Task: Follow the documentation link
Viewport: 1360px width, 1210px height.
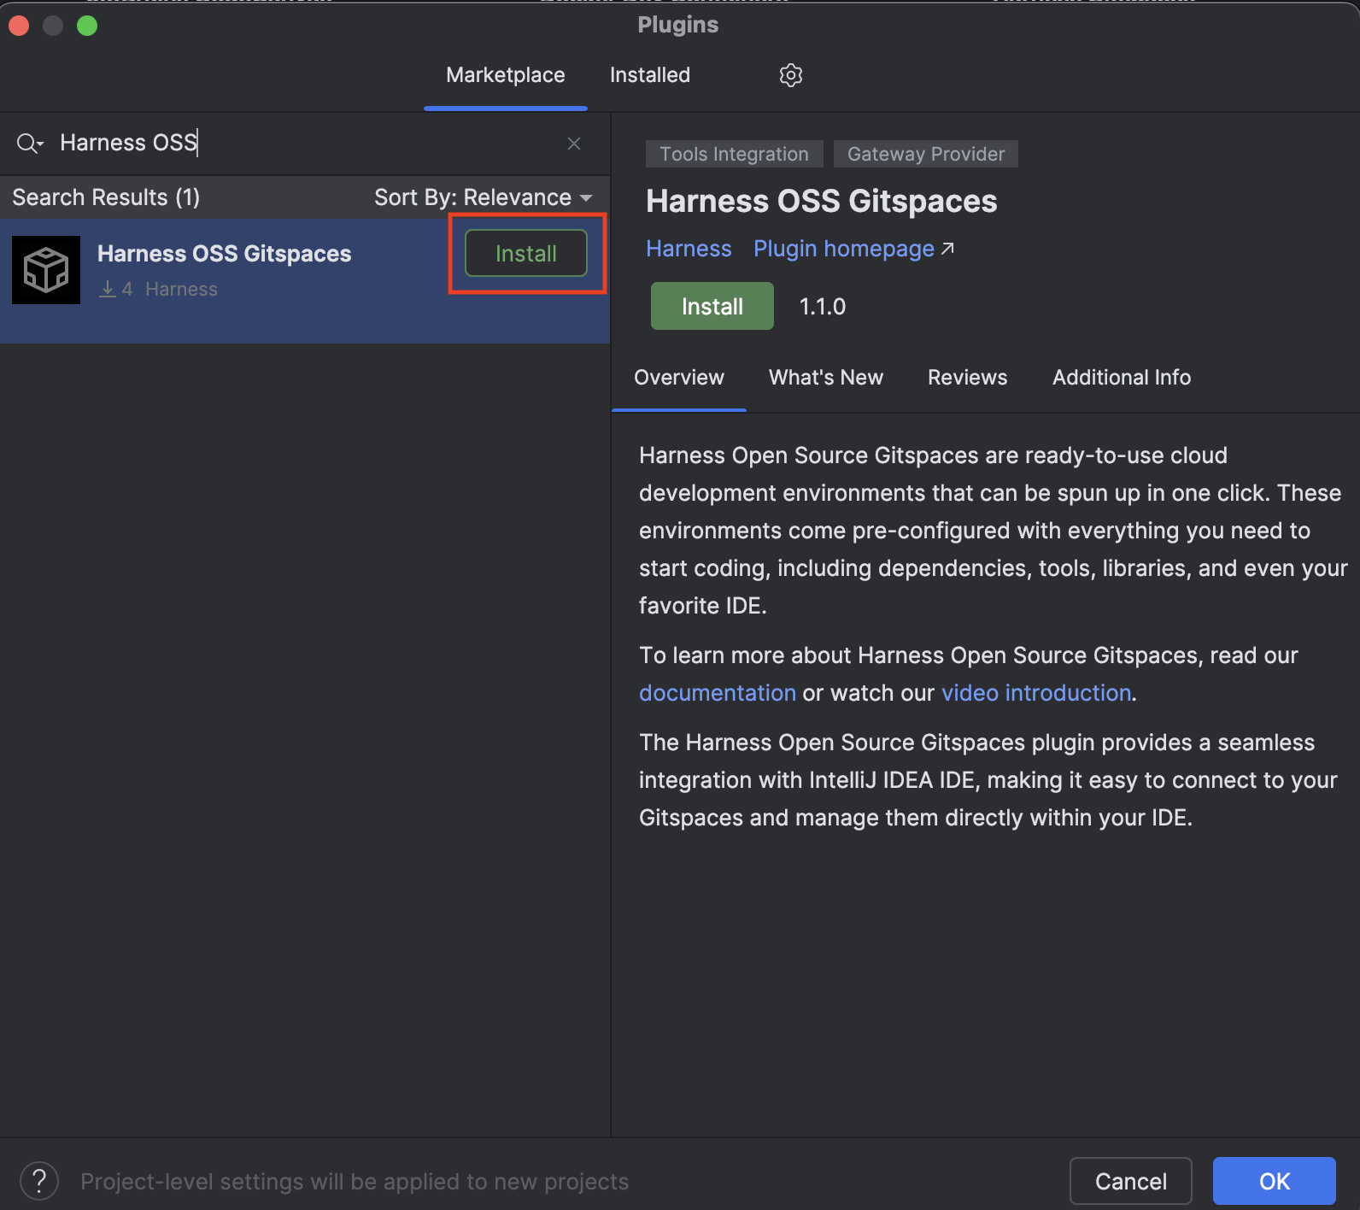Action: point(717,693)
